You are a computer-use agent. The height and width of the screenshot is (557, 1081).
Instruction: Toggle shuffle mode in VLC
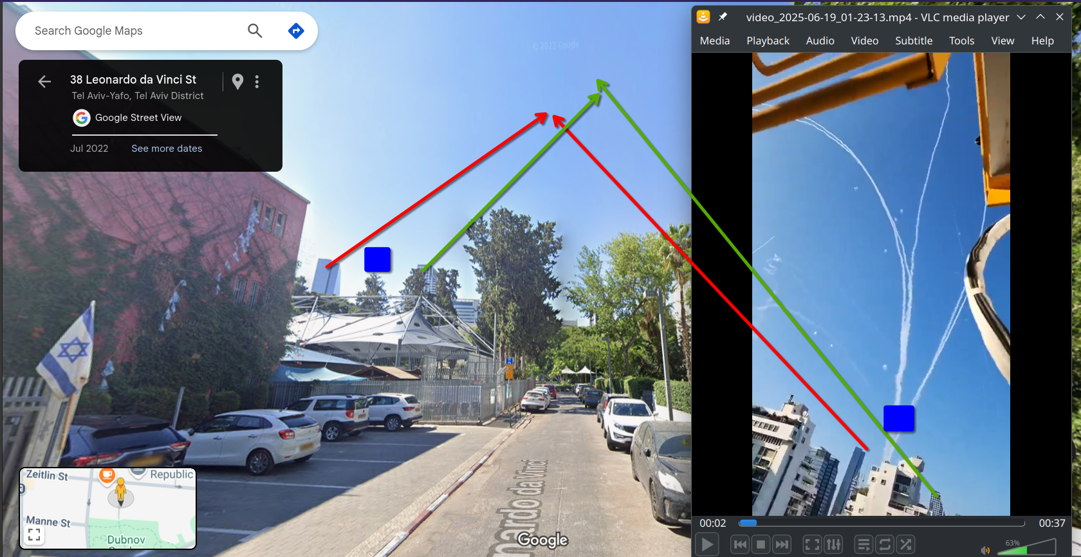point(906,545)
